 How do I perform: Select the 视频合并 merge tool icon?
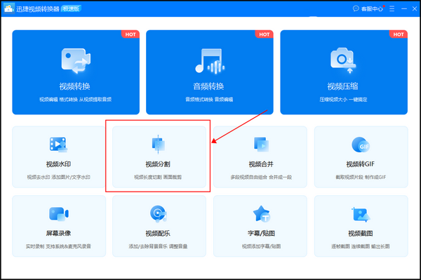(x=261, y=145)
